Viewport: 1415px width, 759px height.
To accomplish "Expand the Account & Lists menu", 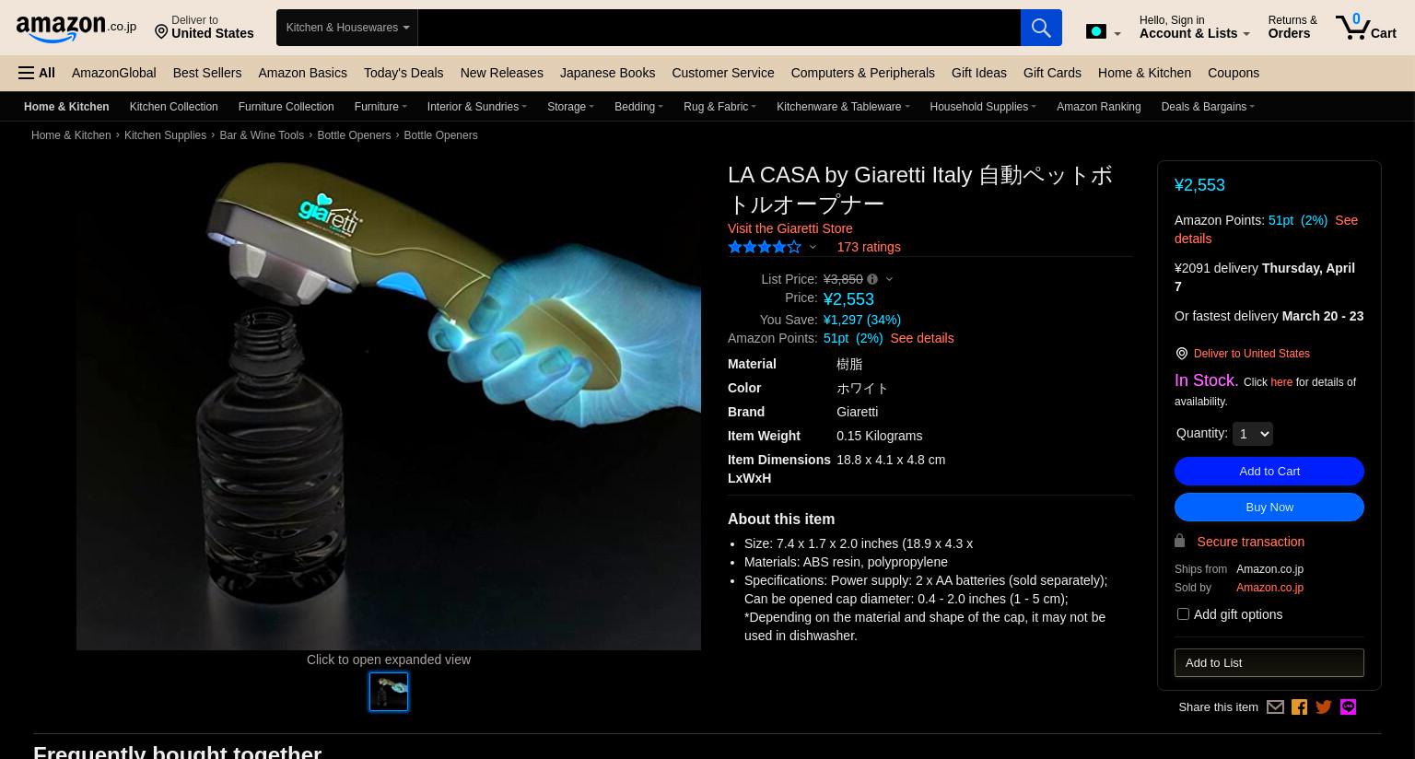I will click(x=1194, y=27).
